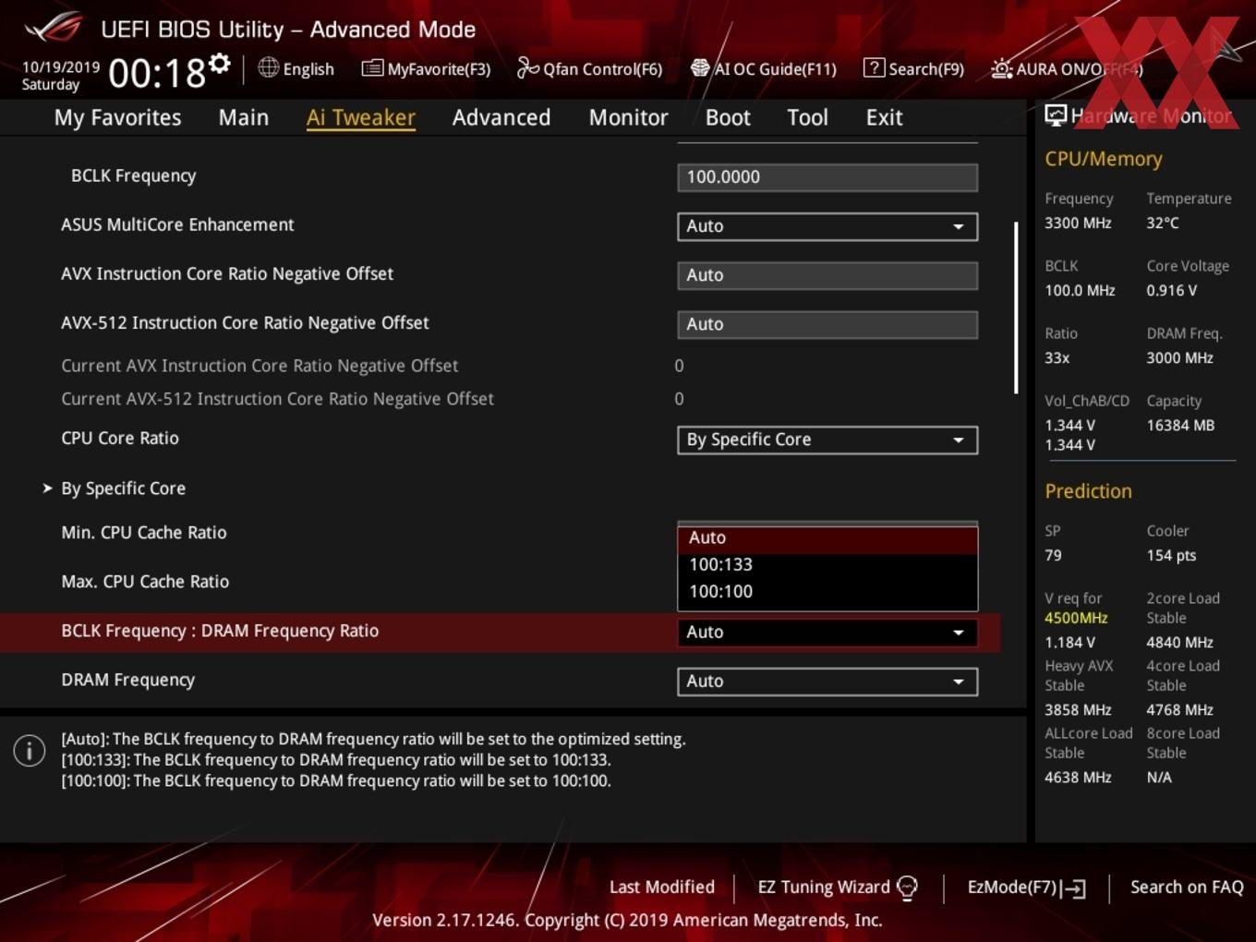Choose 100:133 ratio option
1256x942 pixels.
827,565
